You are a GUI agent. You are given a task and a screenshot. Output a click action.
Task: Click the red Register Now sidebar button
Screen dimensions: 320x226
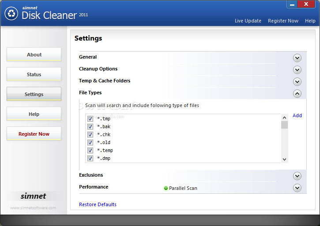(x=34, y=133)
